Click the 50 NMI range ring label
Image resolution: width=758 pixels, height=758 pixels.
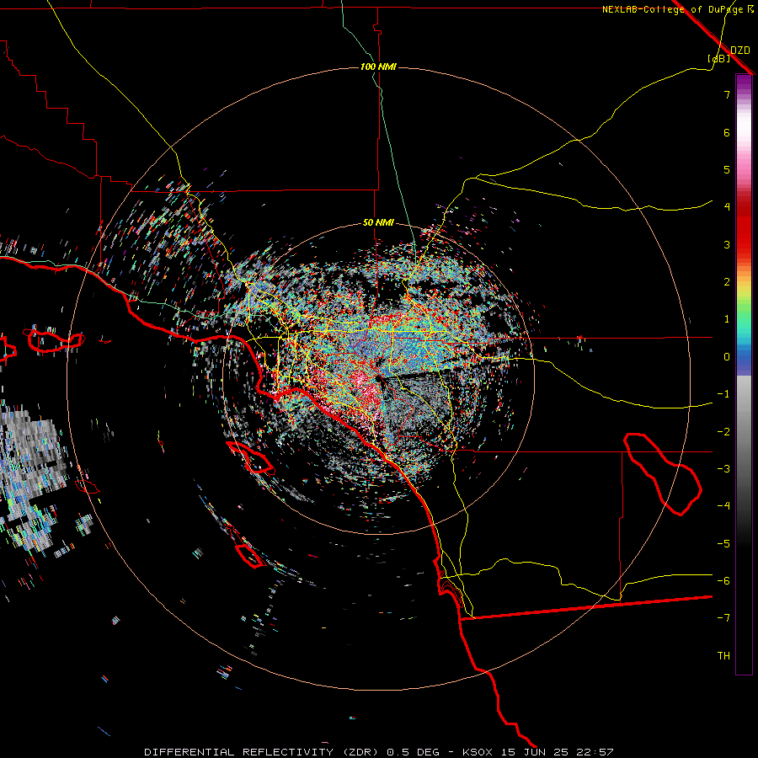coord(378,223)
